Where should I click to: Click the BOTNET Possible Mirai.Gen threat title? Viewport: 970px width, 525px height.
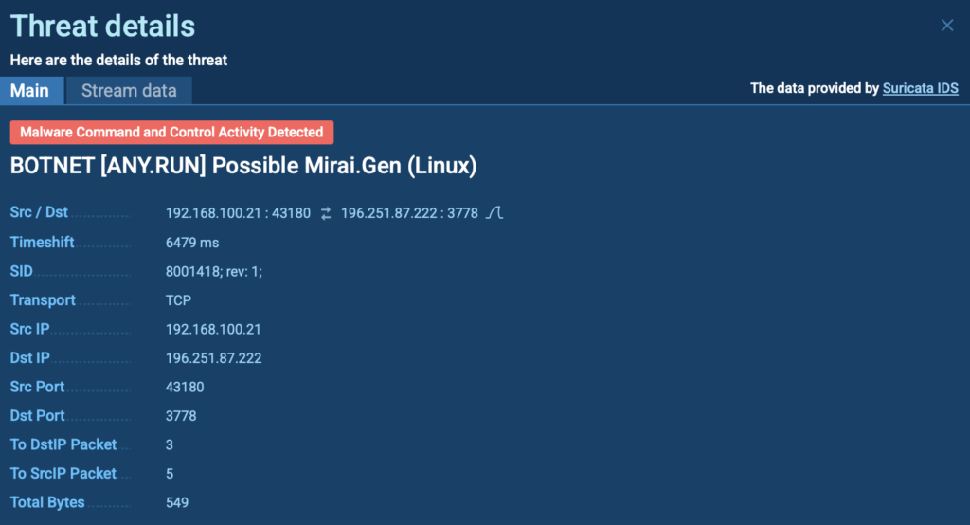pyautogui.click(x=242, y=166)
